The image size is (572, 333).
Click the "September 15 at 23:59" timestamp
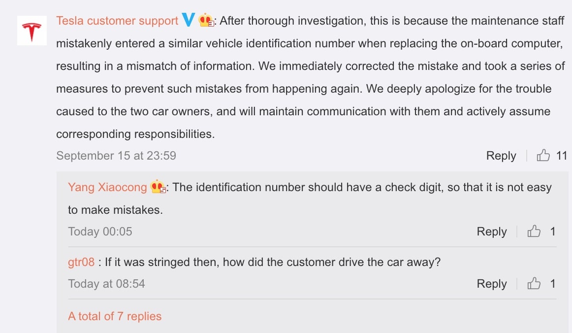(x=116, y=156)
